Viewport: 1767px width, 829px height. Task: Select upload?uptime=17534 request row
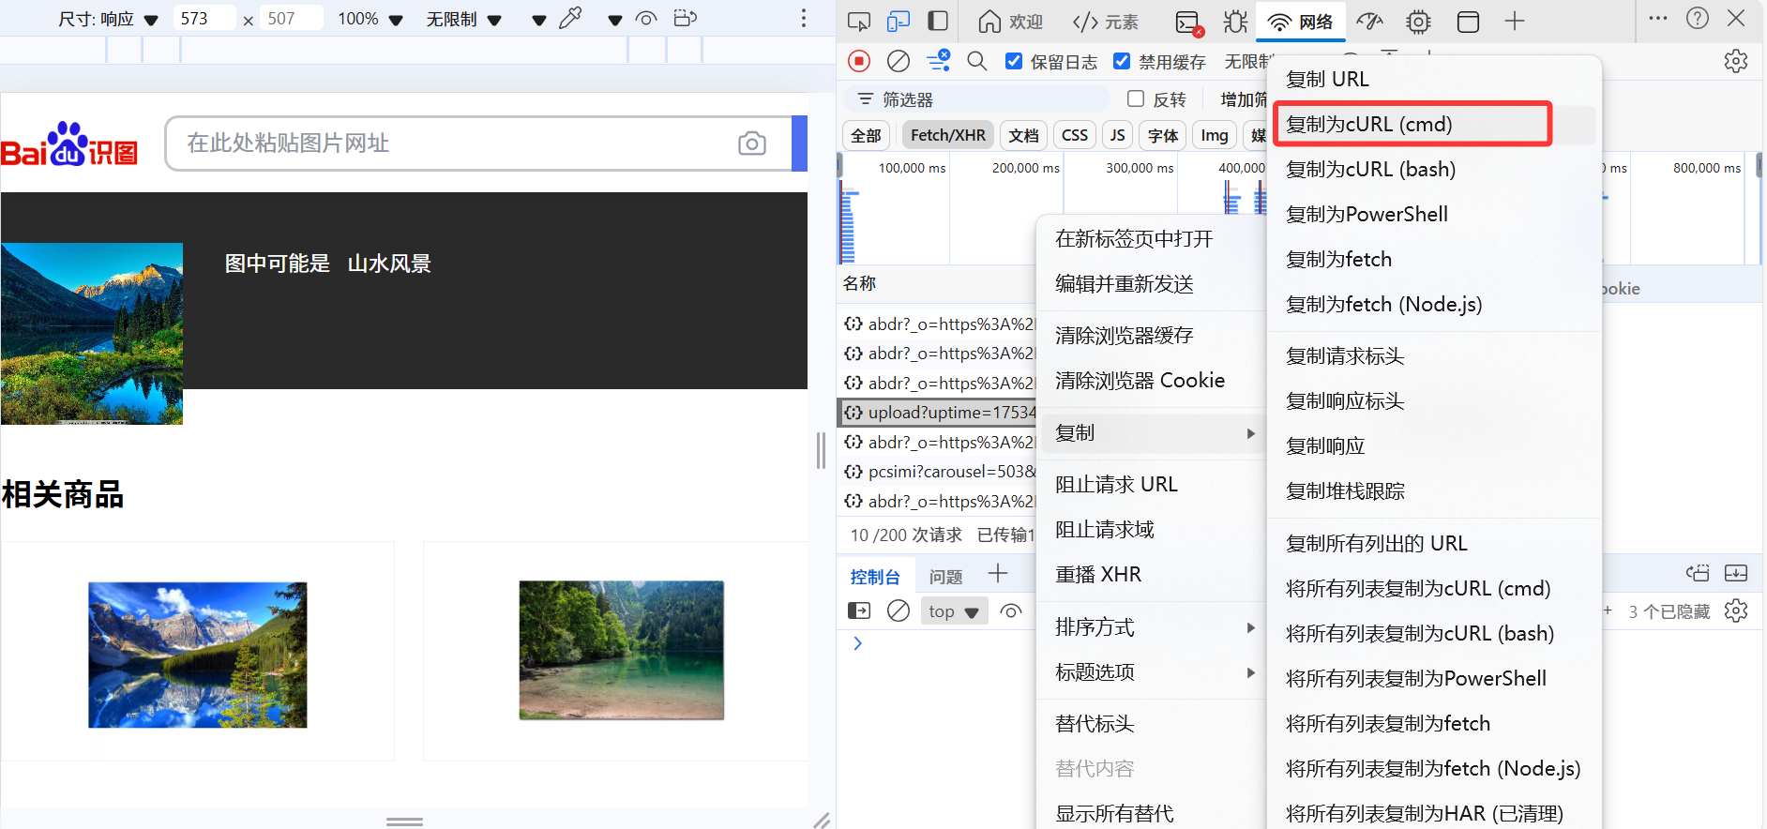click(937, 413)
